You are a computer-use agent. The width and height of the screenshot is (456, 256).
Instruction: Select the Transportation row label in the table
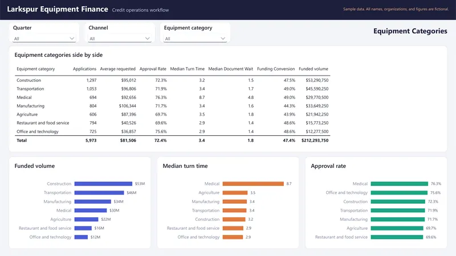click(x=30, y=89)
